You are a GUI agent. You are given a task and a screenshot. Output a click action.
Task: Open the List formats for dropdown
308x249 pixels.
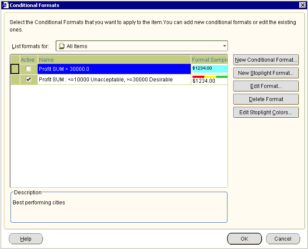(x=142, y=46)
